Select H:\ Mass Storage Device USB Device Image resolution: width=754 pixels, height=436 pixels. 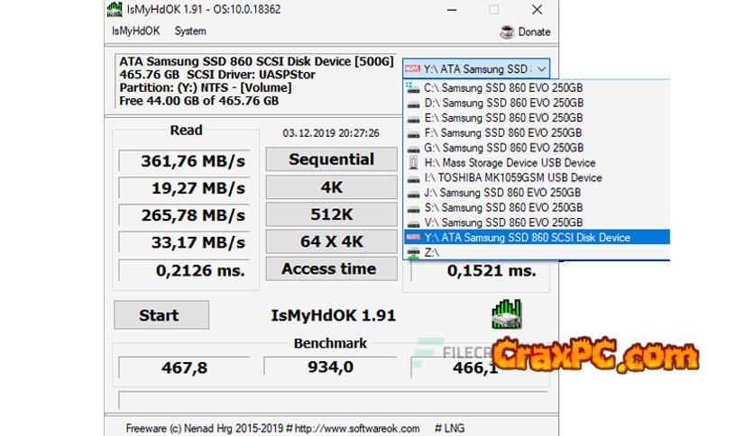coord(537,163)
